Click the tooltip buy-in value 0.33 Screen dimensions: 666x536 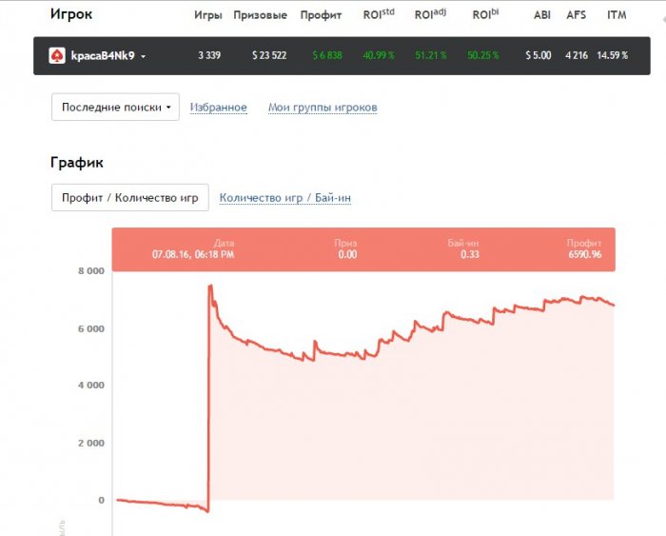click(470, 254)
